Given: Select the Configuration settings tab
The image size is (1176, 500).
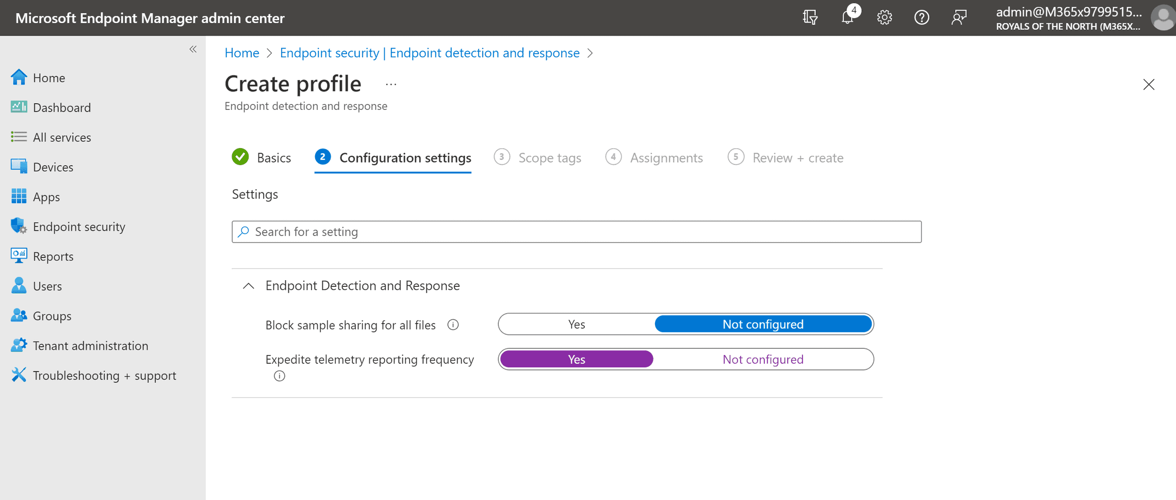Looking at the screenshot, I should 404,157.
